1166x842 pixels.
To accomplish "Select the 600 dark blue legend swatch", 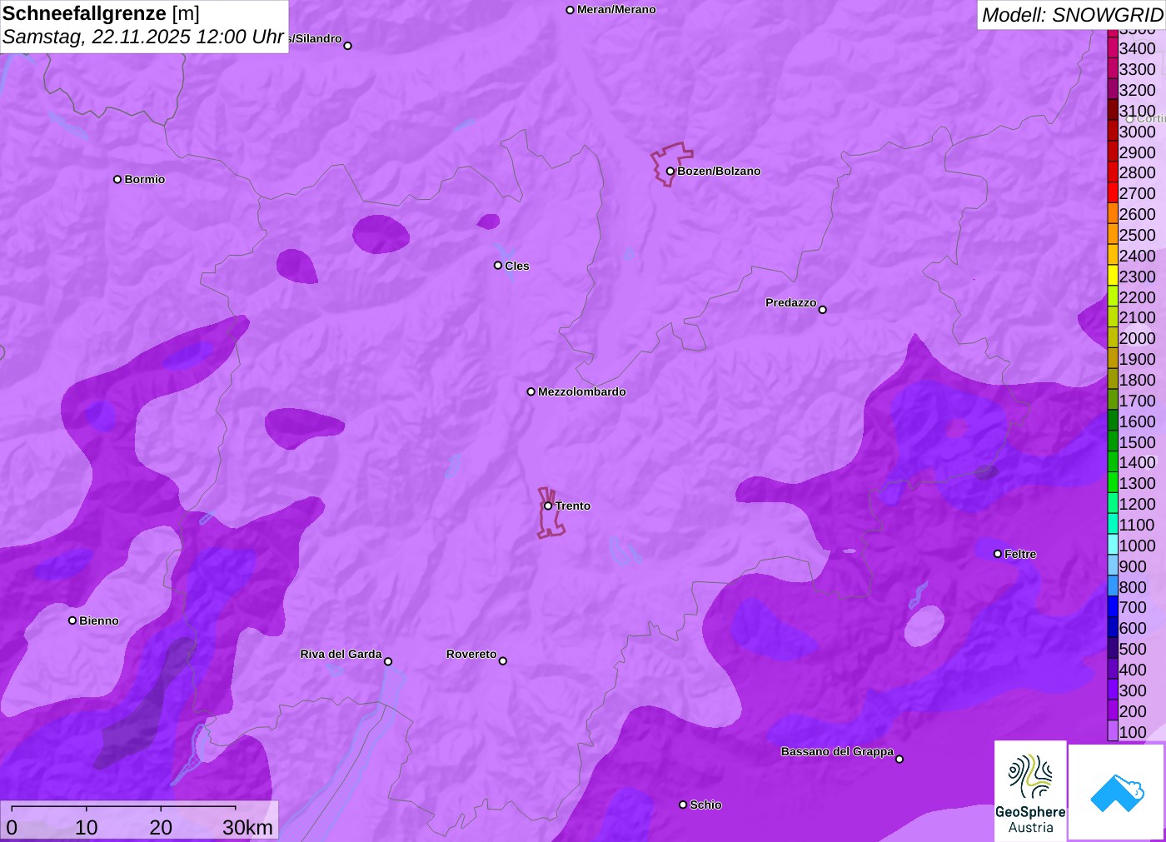I will pyautogui.click(x=1113, y=628).
